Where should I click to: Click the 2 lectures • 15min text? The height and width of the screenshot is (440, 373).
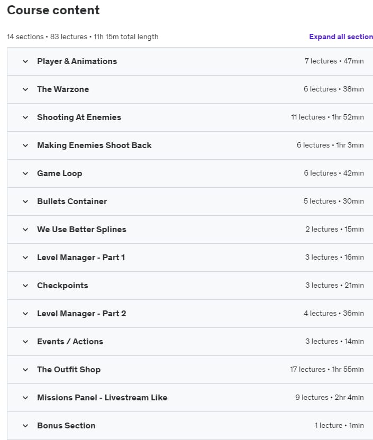coord(334,230)
